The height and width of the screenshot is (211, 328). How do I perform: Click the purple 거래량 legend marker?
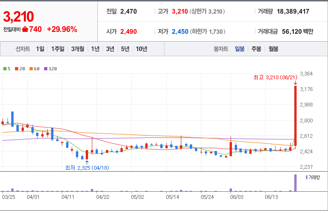[x=306, y=177]
